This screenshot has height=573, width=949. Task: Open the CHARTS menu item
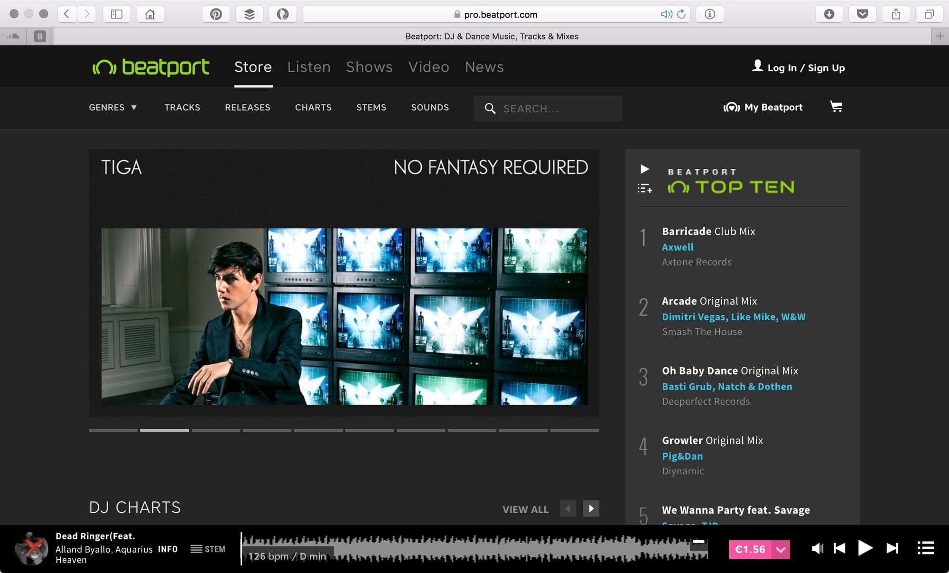click(313, 107)
